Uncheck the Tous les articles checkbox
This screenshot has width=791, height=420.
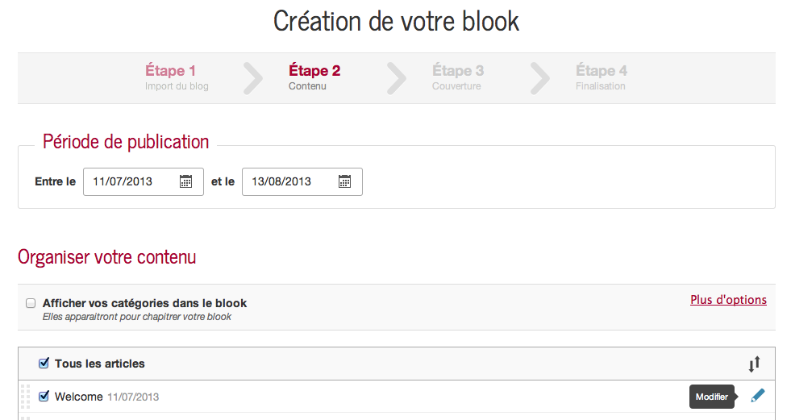(44, 364)
